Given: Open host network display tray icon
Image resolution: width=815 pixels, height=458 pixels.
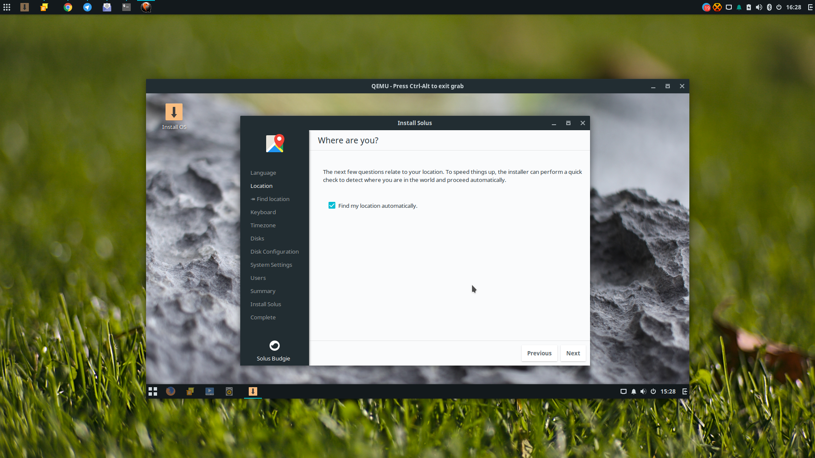Looking at the screenshot, I should [x=729, y=7].
